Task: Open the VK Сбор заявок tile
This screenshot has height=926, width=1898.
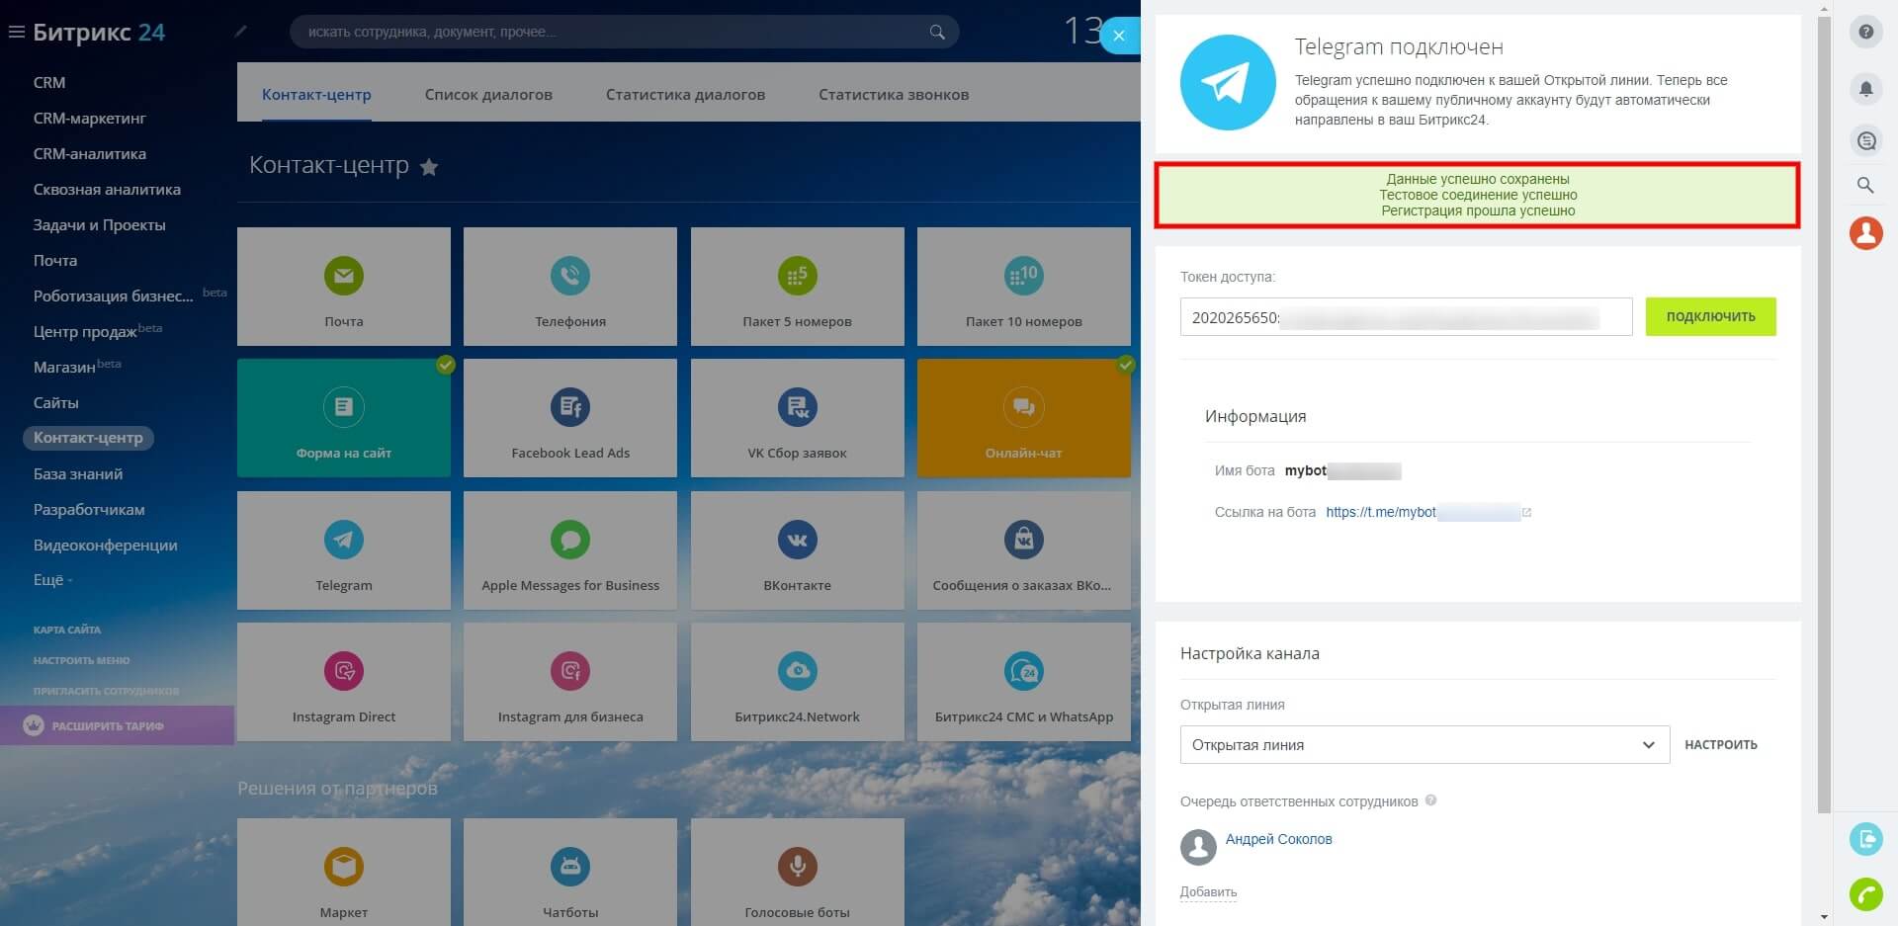Action: pyautogui.click(x=797, y=418)
